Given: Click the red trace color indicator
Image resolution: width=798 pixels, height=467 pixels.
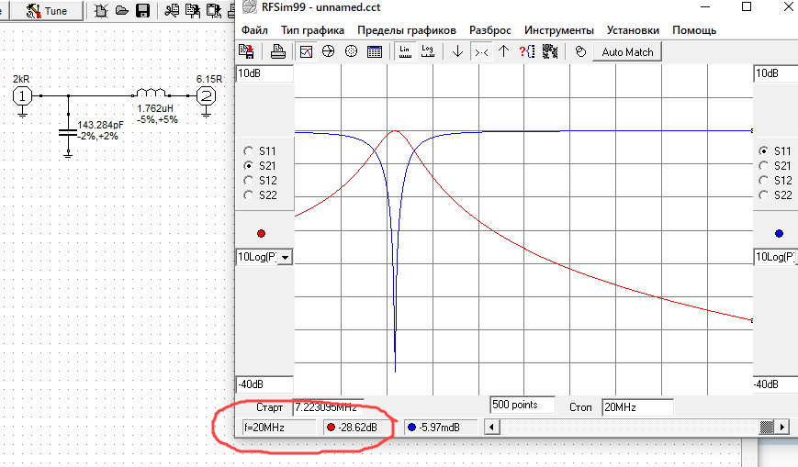Looking at the screenshot, I should tap(263, 232).
